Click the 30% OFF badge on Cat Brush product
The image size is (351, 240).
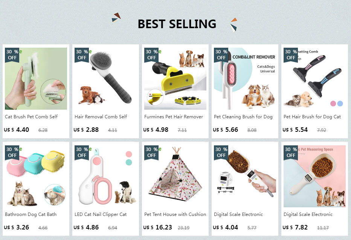[x=12, y=54]
